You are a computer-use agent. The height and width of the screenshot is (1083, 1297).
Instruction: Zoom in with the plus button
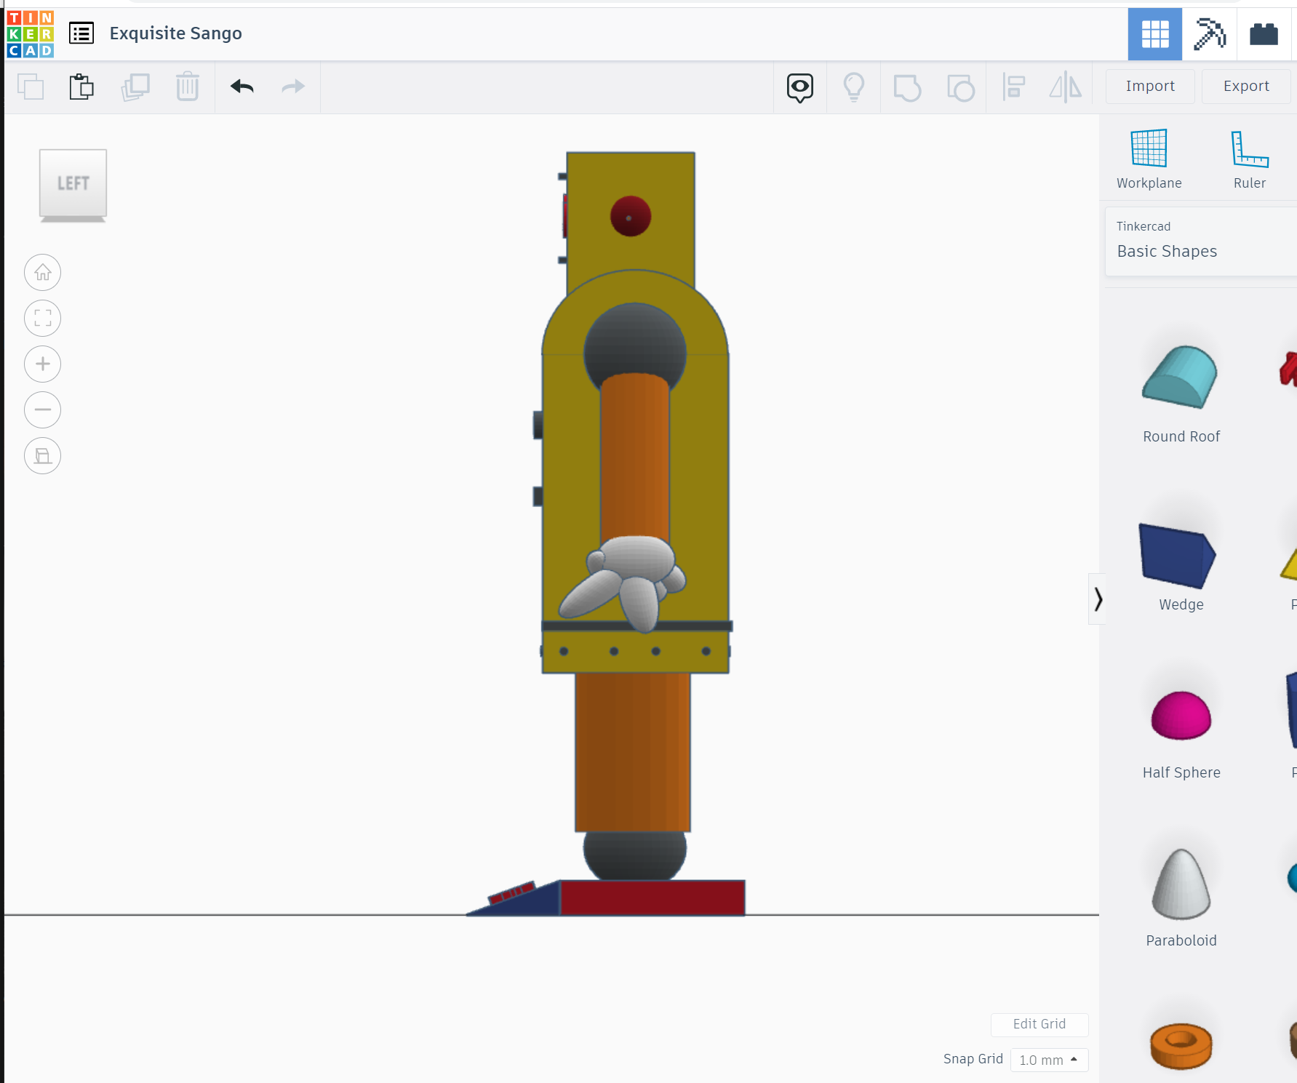[43, 364]
